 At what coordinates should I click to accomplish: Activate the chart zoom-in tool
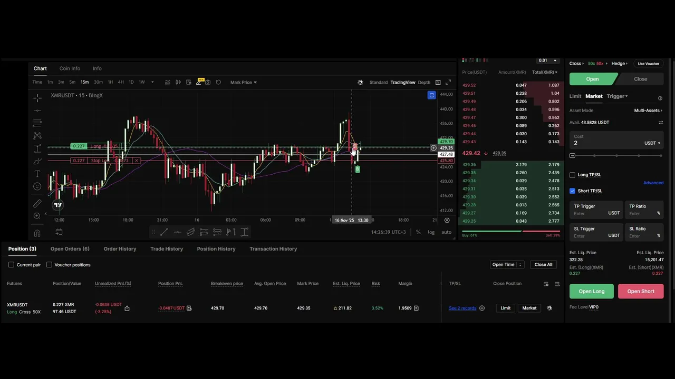37,216
